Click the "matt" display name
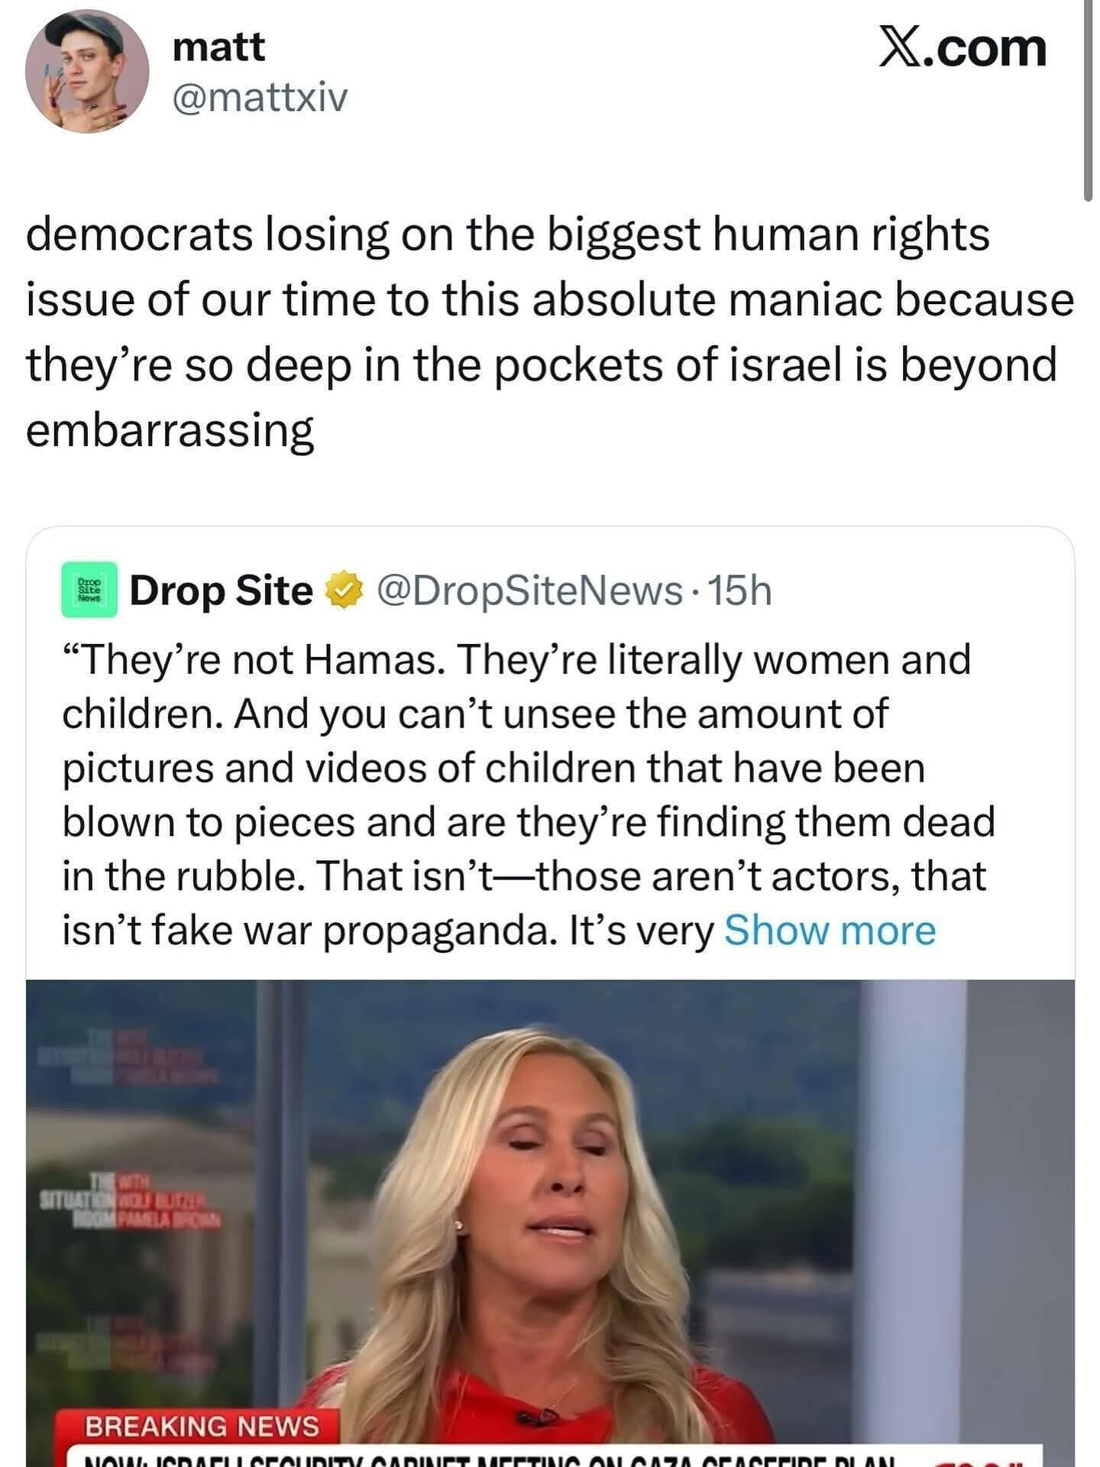Screen dimensions: 1100x1467 coord(218,47)
